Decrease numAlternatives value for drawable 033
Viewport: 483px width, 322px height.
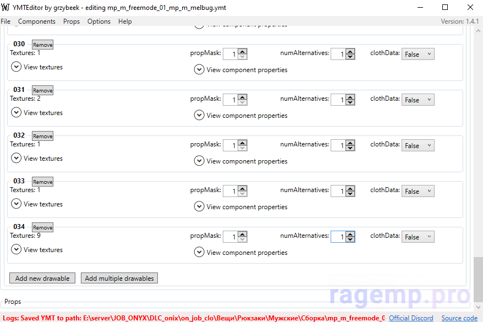point(350,194)
